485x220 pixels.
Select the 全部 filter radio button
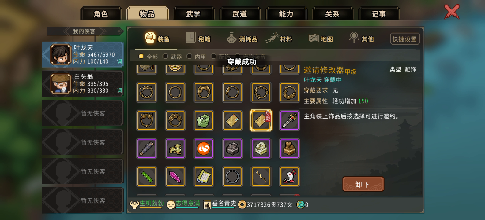point(141,56)
